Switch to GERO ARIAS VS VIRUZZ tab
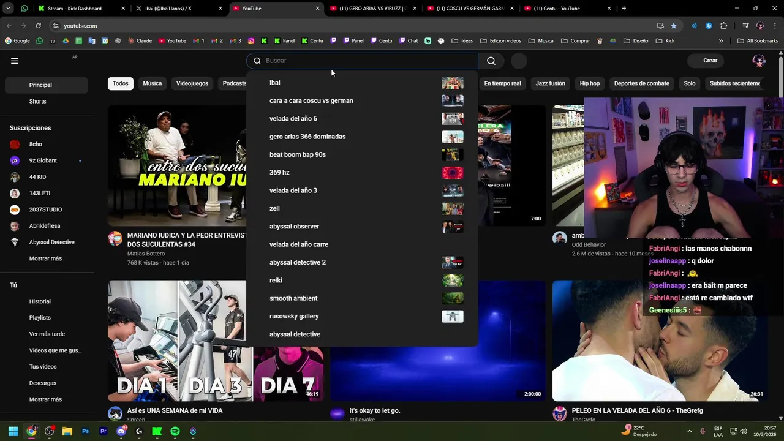 tap(374, 9)
